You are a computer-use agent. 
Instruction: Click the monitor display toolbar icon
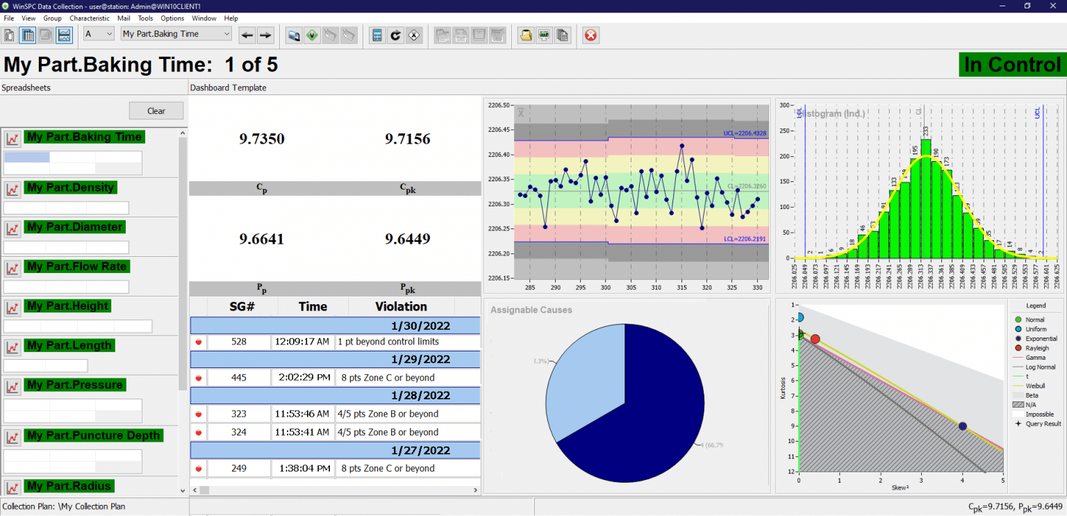545,35
